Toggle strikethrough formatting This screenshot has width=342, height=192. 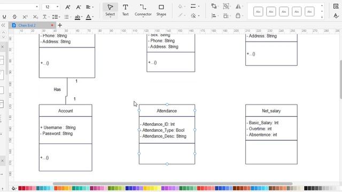14,17
